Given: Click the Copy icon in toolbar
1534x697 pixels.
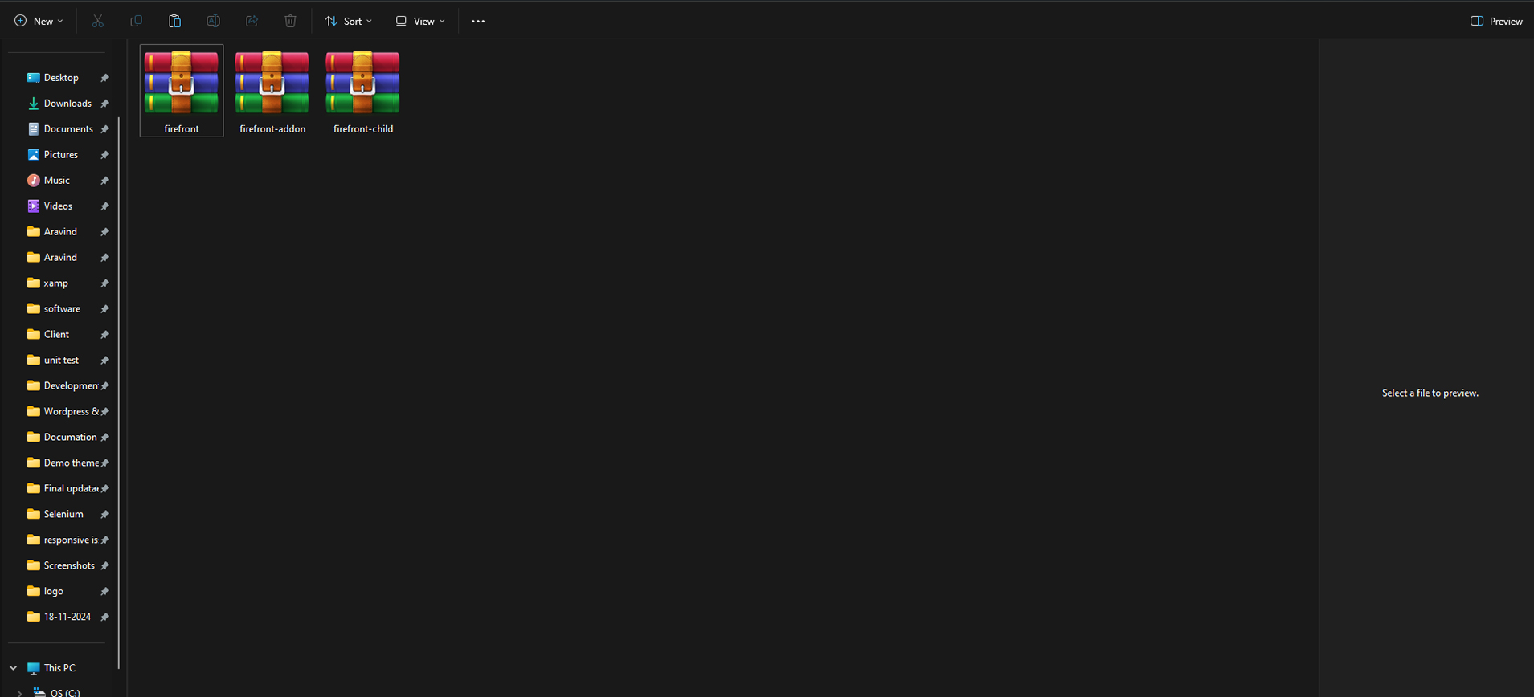Looking at the screenshot, I should [x=136, y=21].
